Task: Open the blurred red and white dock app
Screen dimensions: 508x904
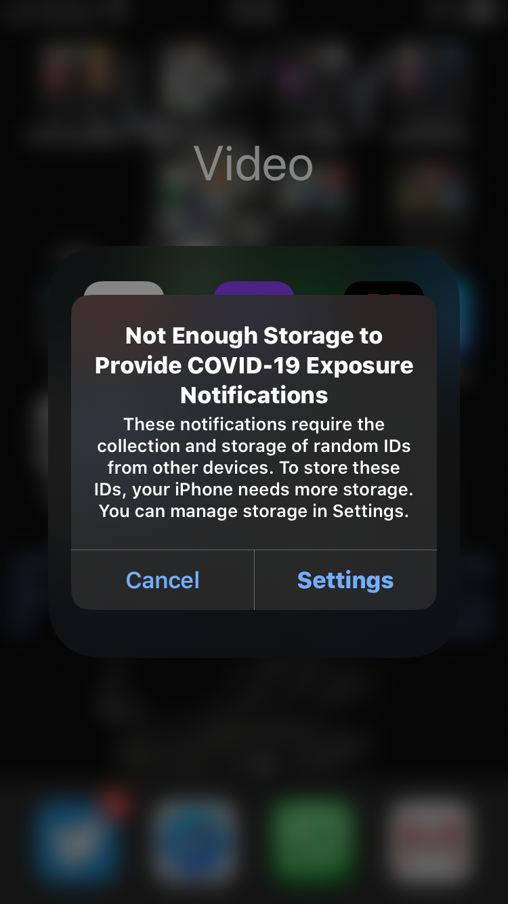Action: point(431,840)
